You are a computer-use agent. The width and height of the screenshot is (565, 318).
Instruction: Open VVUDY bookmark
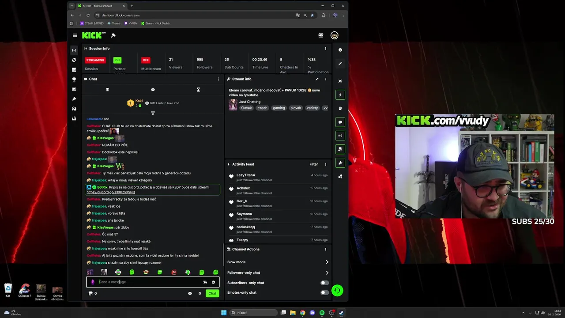point(131,23)
